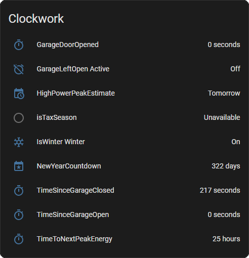Click the 217 seconds value

220,190
